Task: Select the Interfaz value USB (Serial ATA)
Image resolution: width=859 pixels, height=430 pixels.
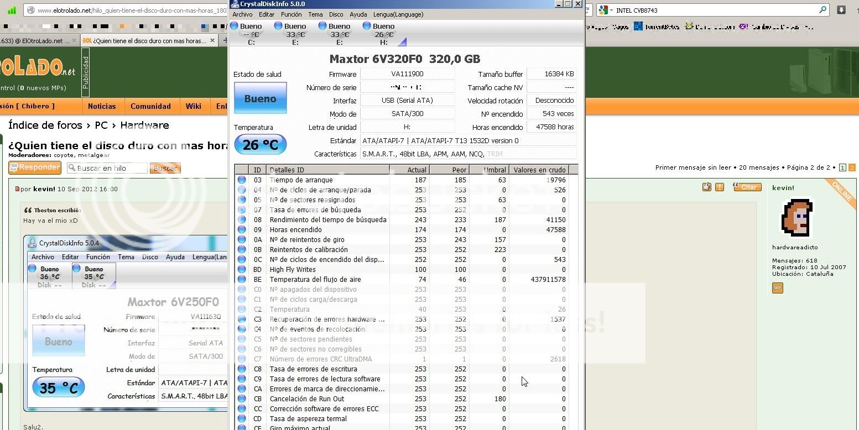Action: coord(407,101)
